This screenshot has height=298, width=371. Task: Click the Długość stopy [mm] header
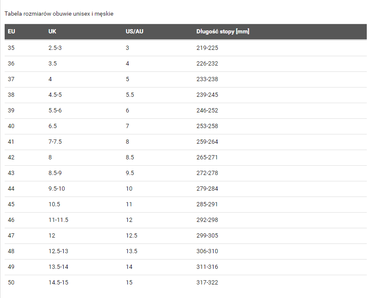(x=223, y=32)
